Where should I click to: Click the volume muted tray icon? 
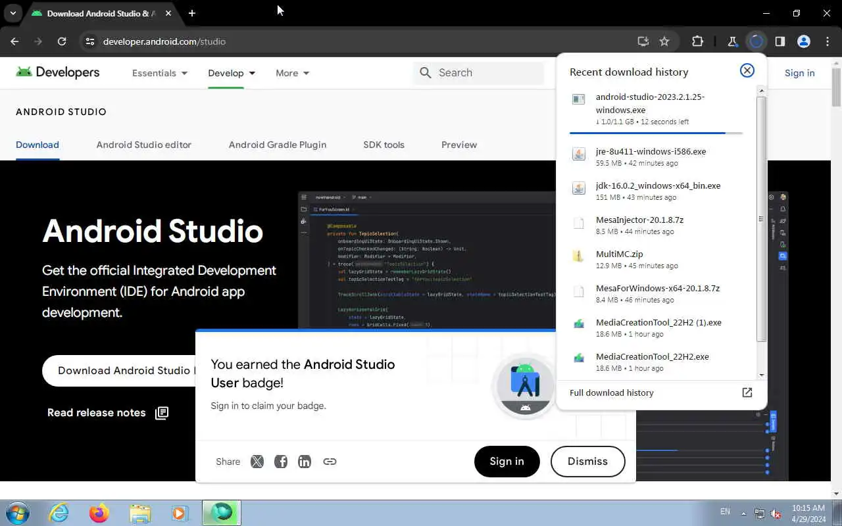776,513
